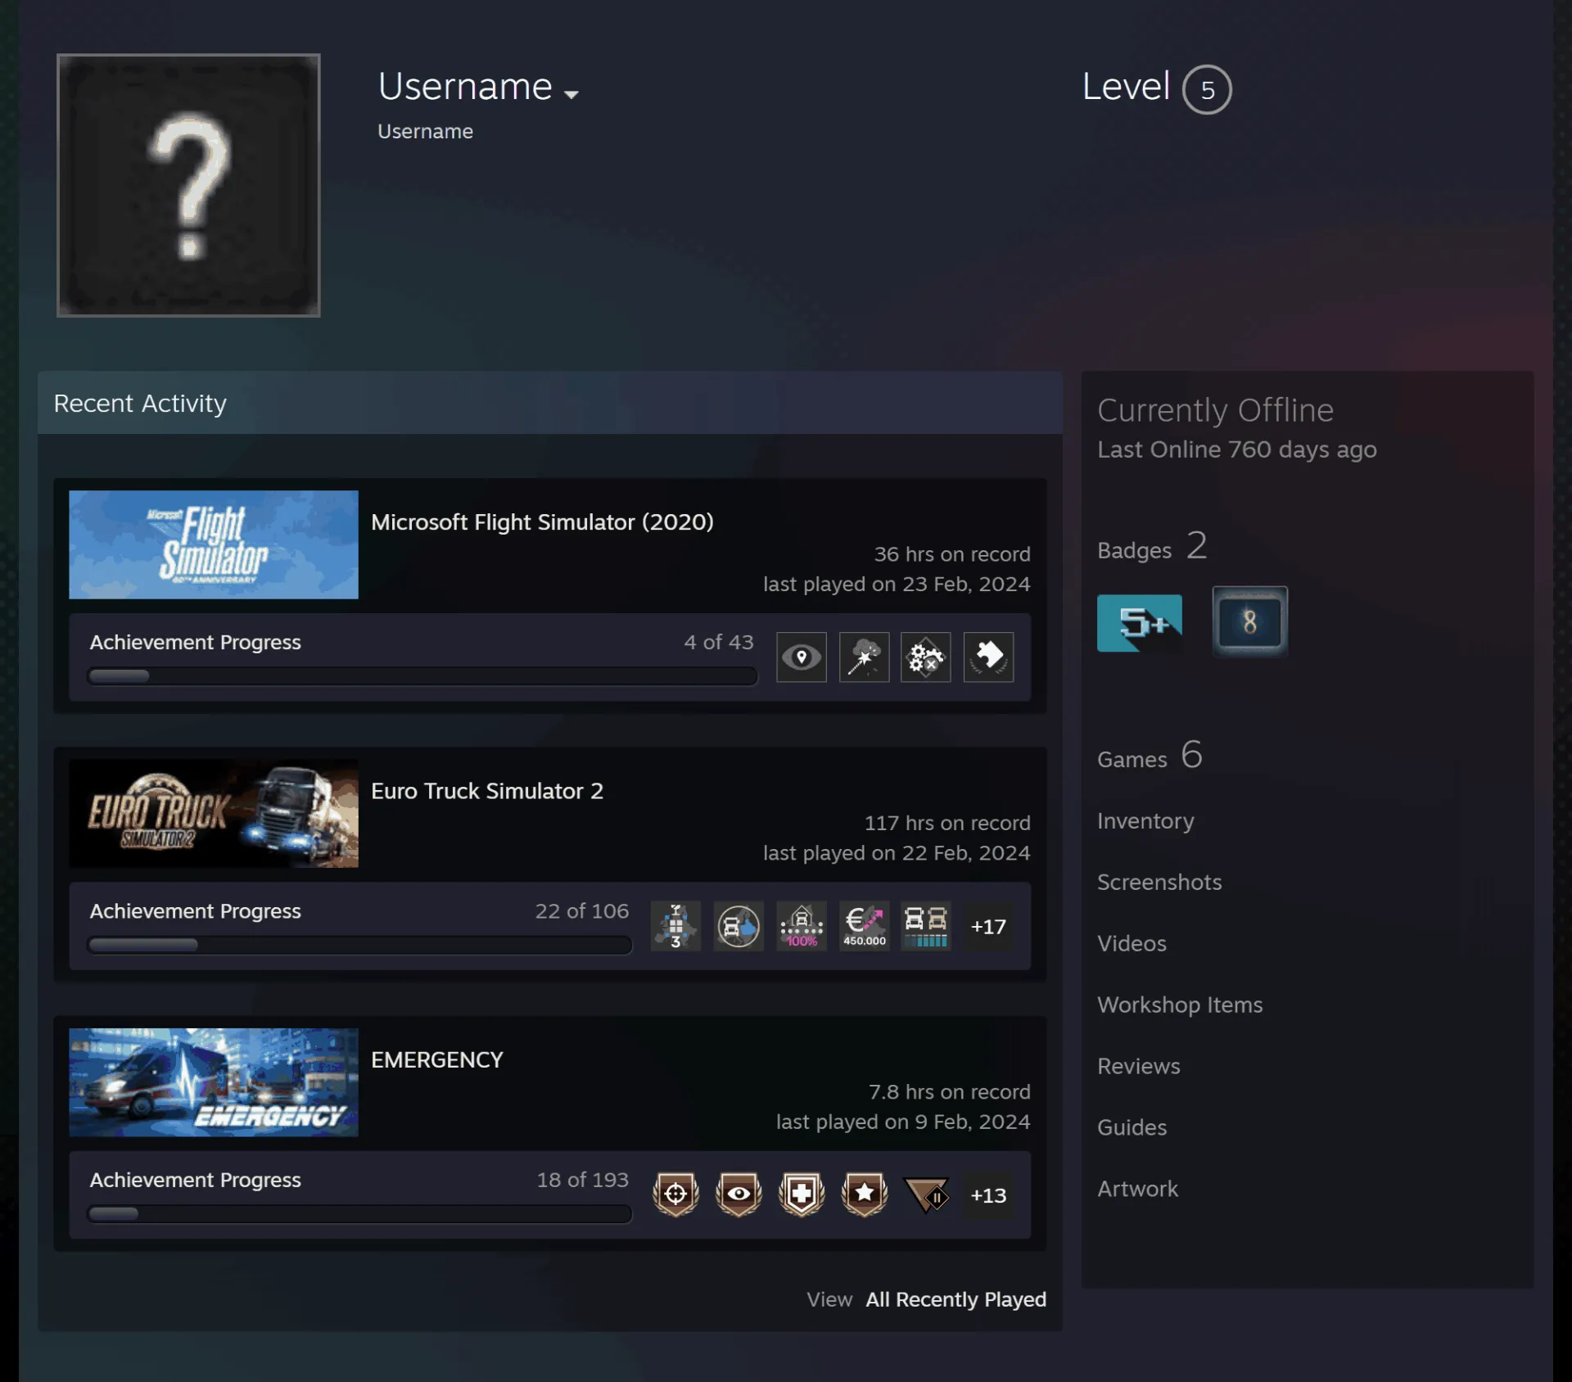Screen dimensions: 1572x1382
Task: Open the EMERGENCY game banner image
Action: (x=214, y=1082)
